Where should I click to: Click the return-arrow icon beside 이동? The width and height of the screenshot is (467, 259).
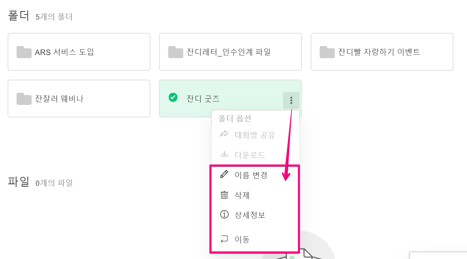point(224,239)
